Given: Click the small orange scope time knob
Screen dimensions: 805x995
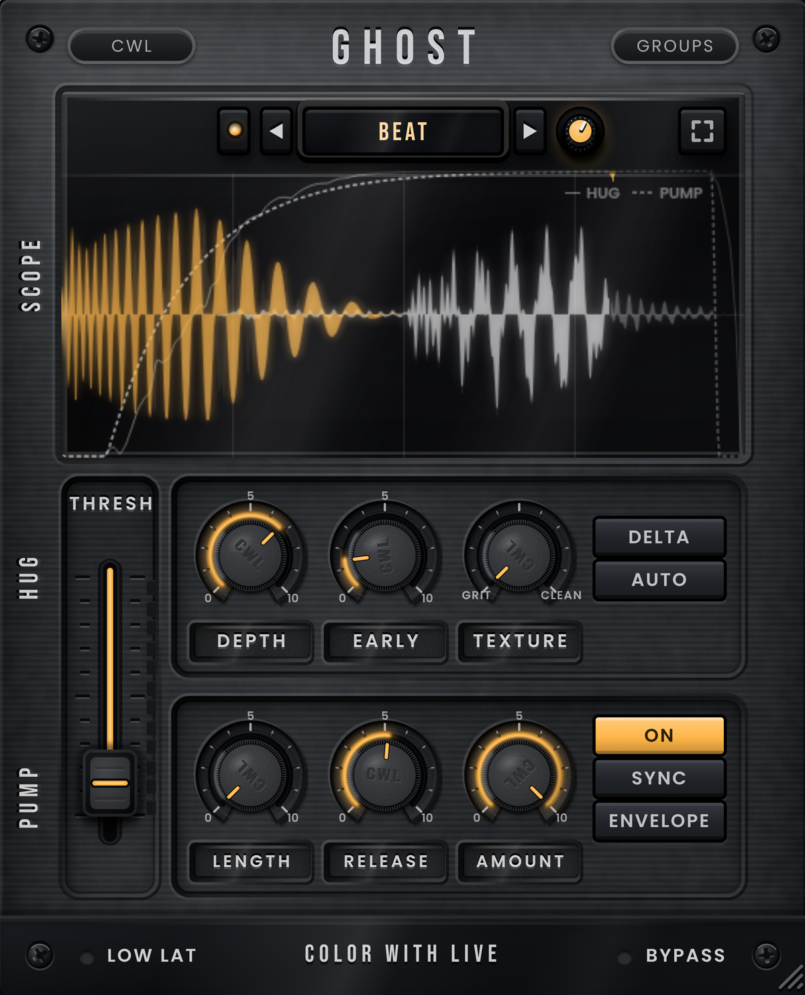Looking at the screenshot, I should coord(580,131).
